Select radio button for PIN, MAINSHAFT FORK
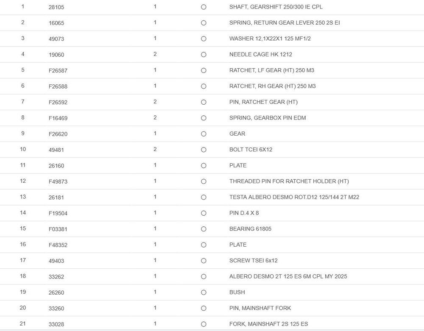This screenshot has height=331, width=424. pyautogui.click(x=204, y=308)
